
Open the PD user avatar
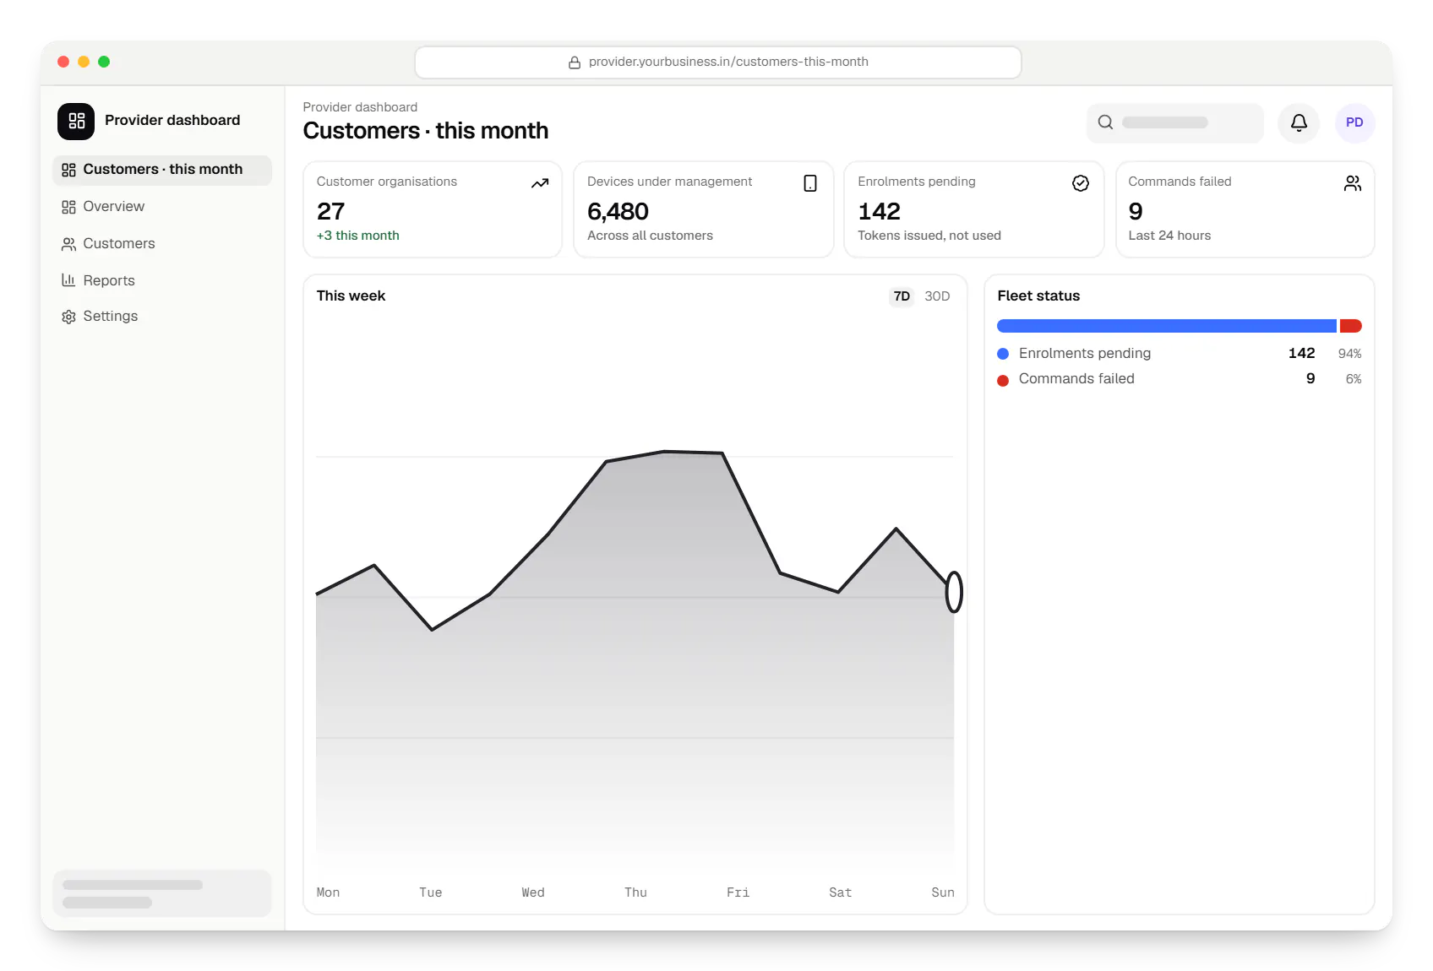[1354, 122]
